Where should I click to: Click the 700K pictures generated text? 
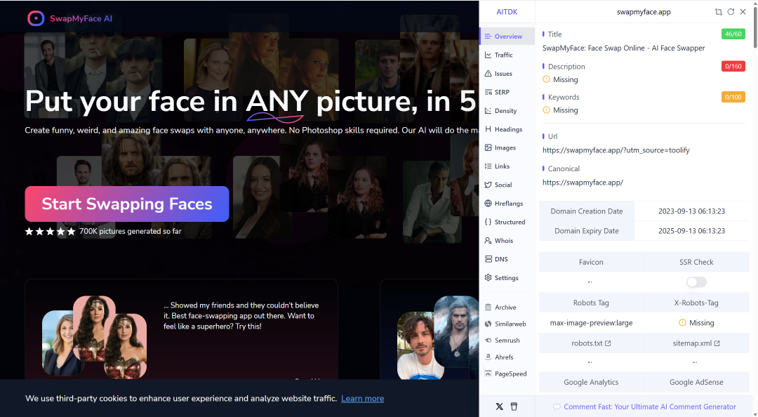click(131, 231)
